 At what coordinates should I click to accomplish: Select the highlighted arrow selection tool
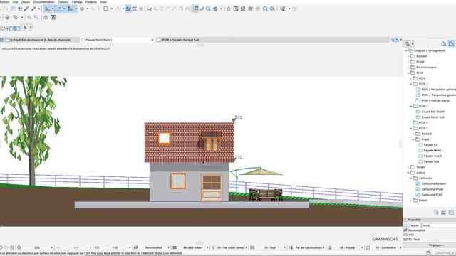point(14,28)
